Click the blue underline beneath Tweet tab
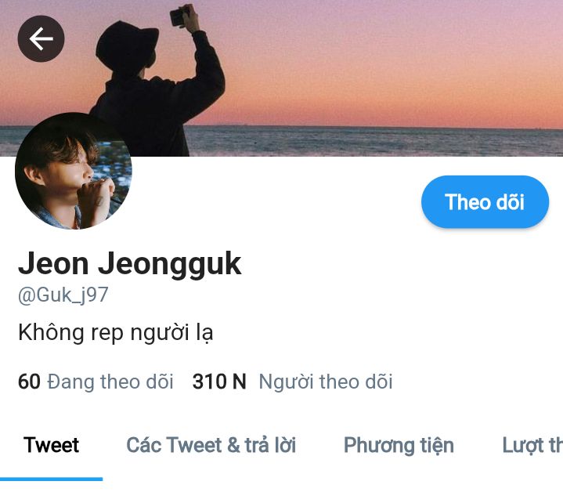Viewport: 563px width, 503px height. coord(52,479)
